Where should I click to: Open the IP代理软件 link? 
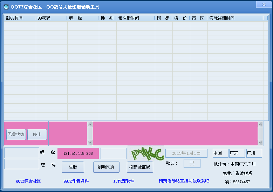pos(124,181)
